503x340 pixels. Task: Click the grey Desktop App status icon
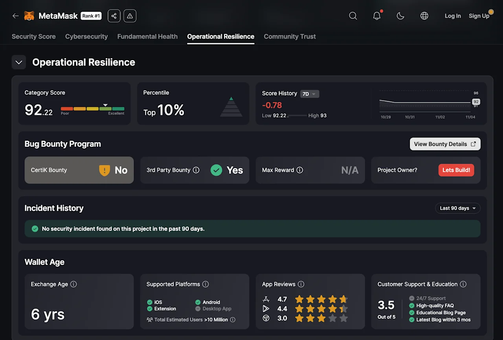point(198,309)
